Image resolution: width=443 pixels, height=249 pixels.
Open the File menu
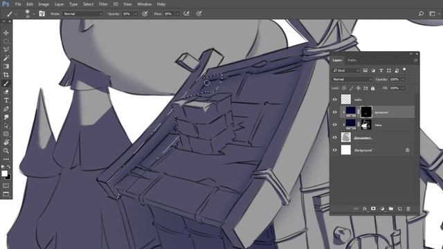18,4
